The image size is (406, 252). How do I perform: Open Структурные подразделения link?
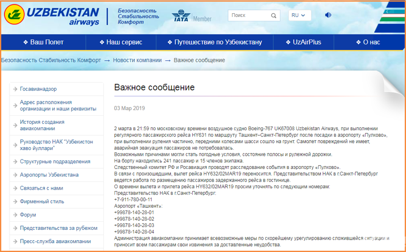click(55, 162)
